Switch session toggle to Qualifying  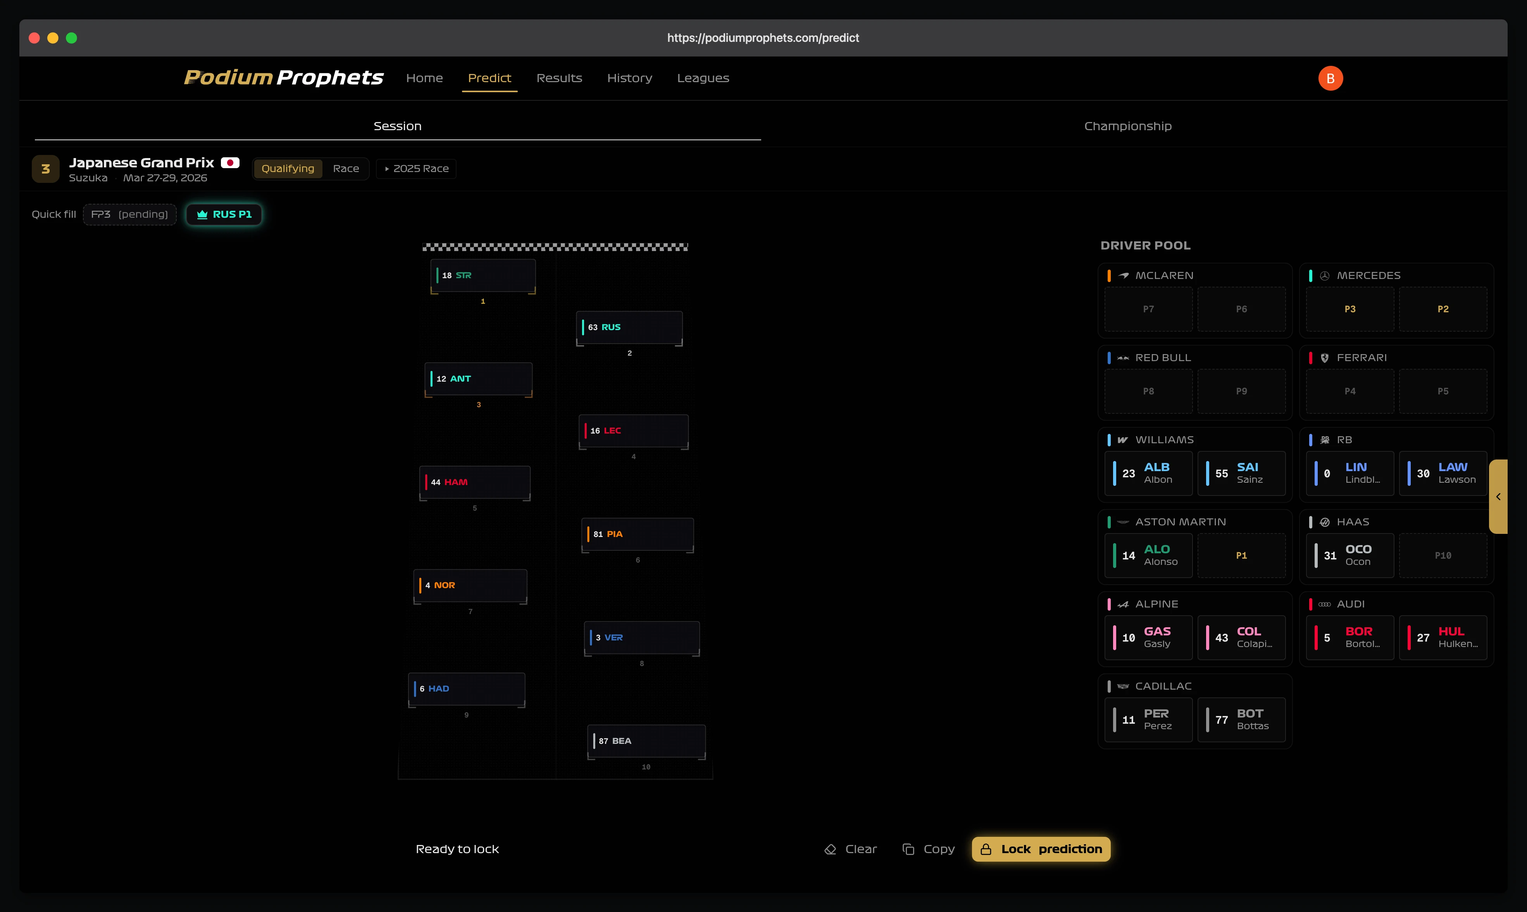tap(288, 169)
